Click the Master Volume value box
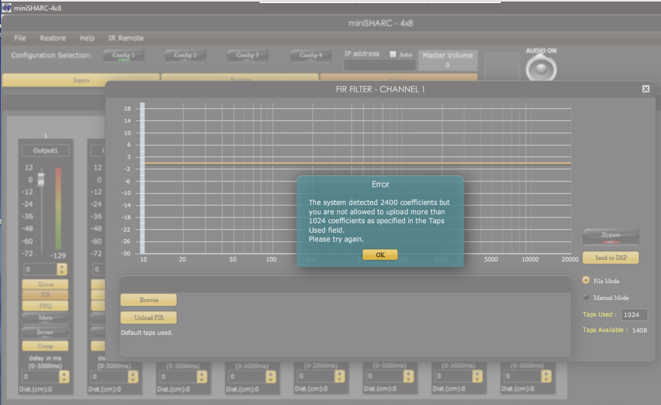 tap(448, 60)
